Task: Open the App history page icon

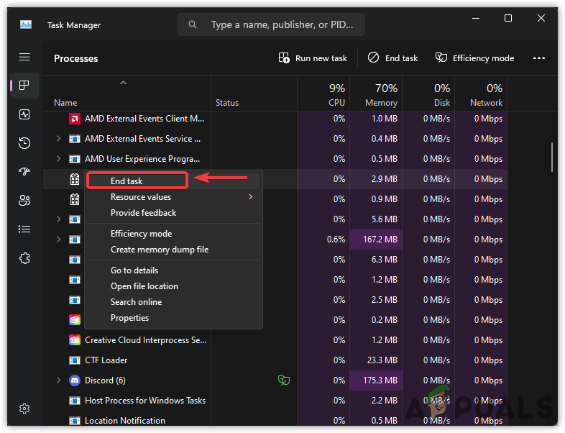Action: [24, 143]
